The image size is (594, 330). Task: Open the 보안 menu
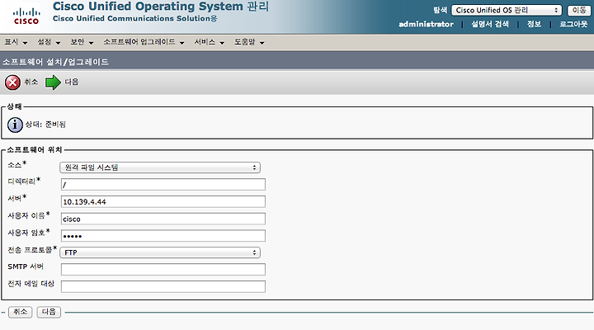point(82,42)
